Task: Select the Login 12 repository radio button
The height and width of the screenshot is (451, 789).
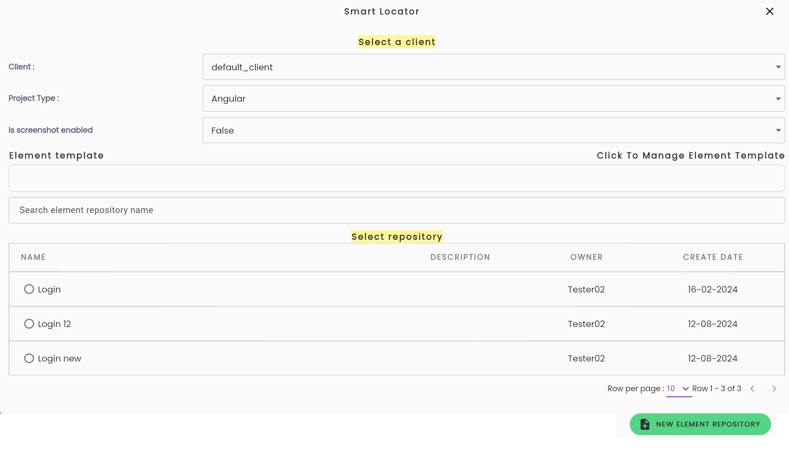Action: point(29,324)
